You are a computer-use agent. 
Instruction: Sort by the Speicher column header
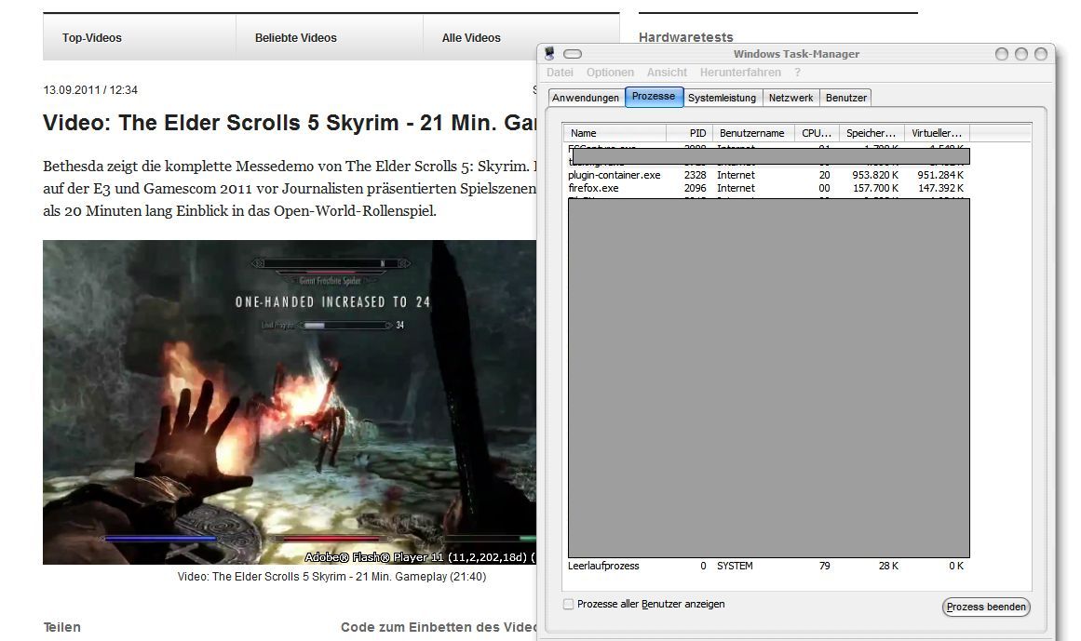pyautogui.click(x=871, y=133)
